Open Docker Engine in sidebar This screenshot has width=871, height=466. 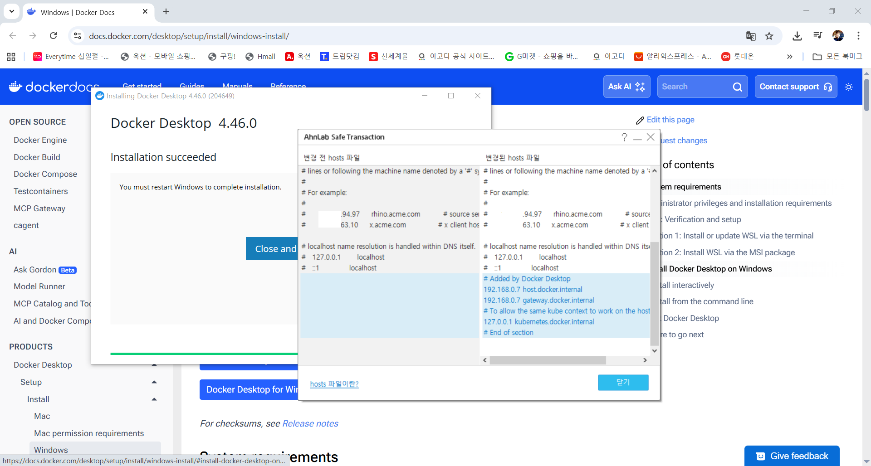coord(40,140)
